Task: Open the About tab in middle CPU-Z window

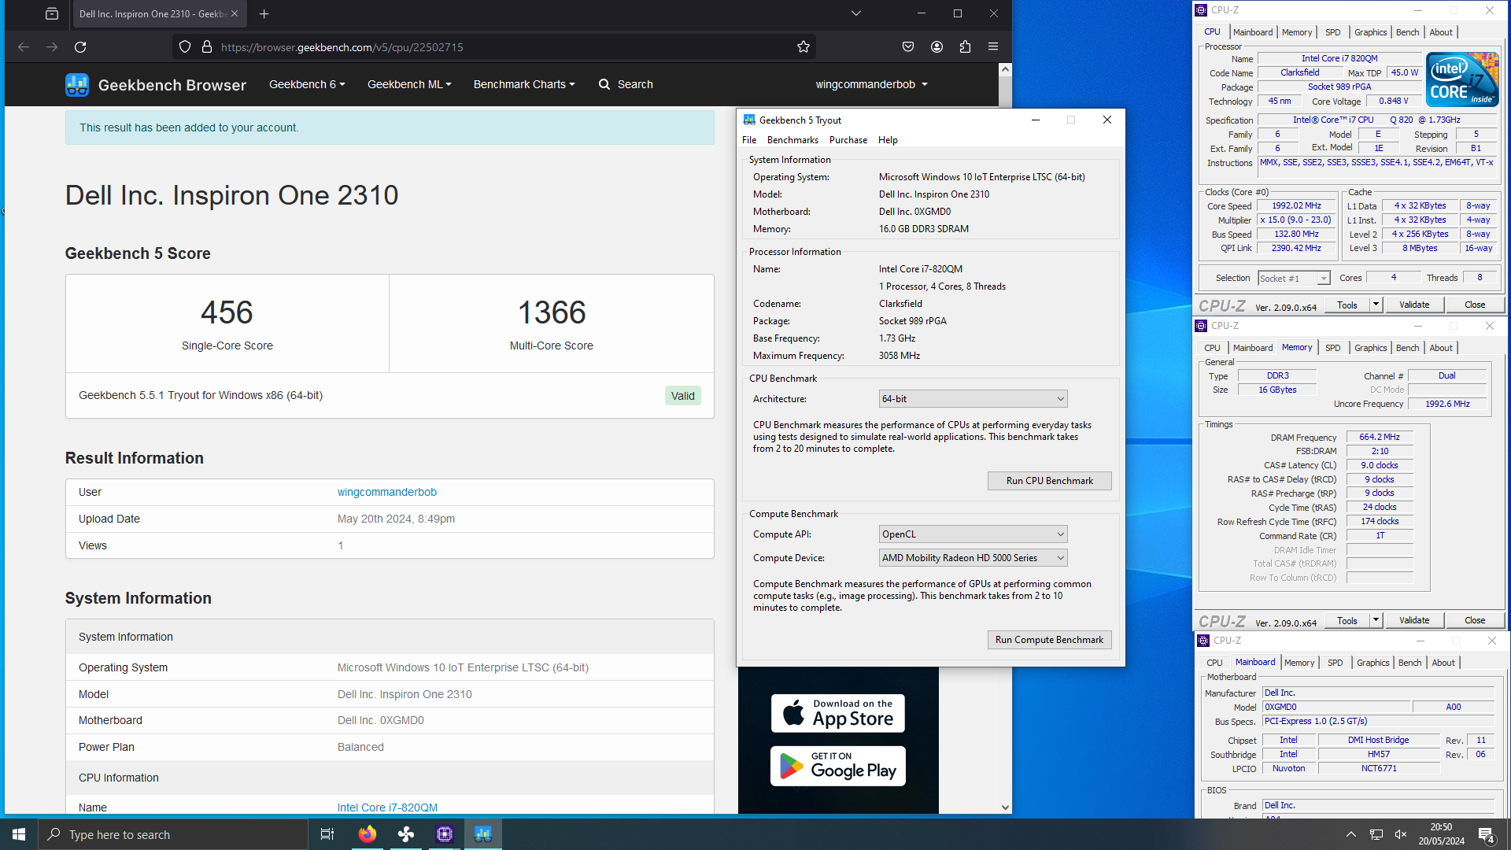Action: [x=1441, y=348]
